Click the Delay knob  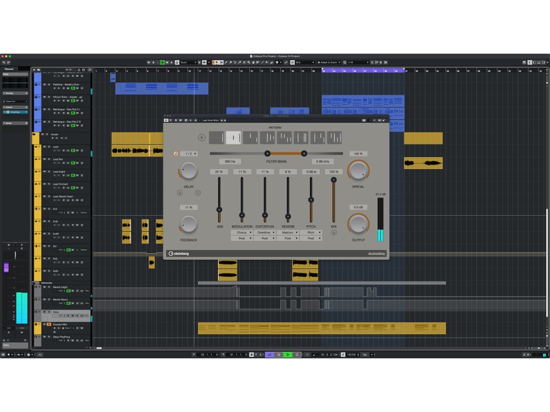[189, 171]
